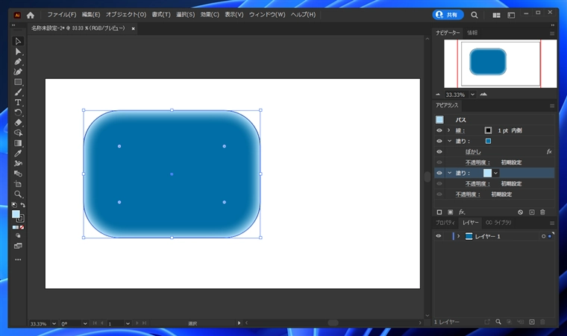Open the オブジェクト(O) menu
The height and width of the screenshot is (336, 567).
[x=126, y=14]
